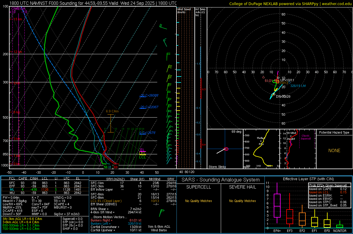The width and height of the screenshot is (353, 234).
Task: Click No Quality Matches under SEVERE HAIL
Action: point(242,201)
